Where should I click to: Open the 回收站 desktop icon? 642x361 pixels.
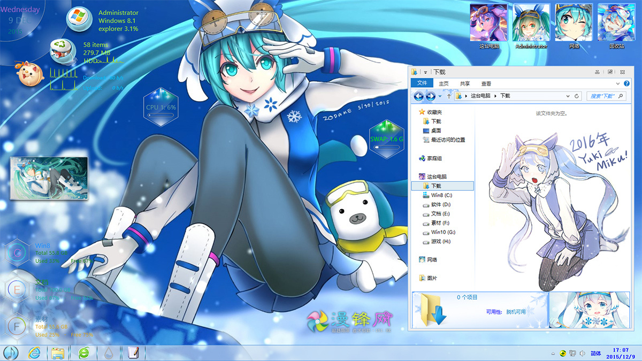tap(615, 21)
